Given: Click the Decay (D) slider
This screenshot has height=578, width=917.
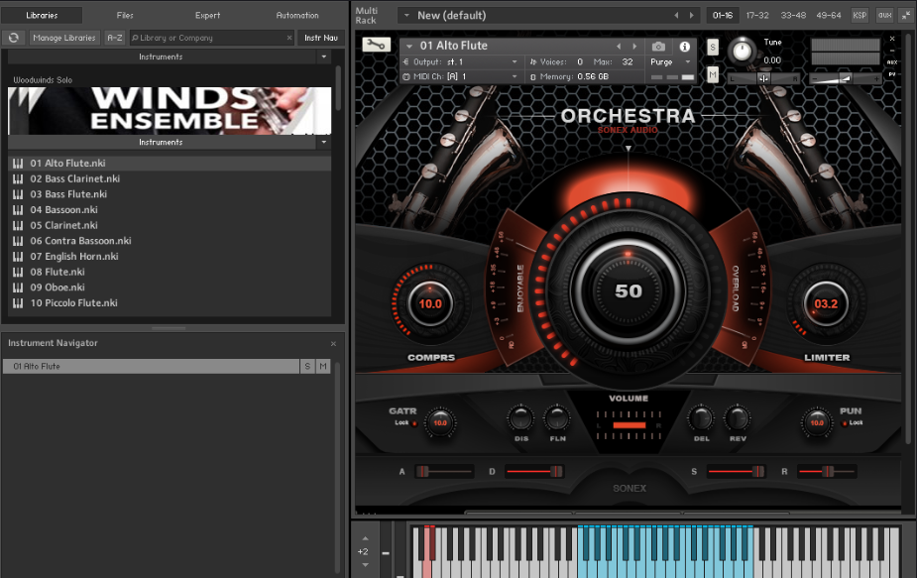Looking at the screenshot, I should click(534, 471).
